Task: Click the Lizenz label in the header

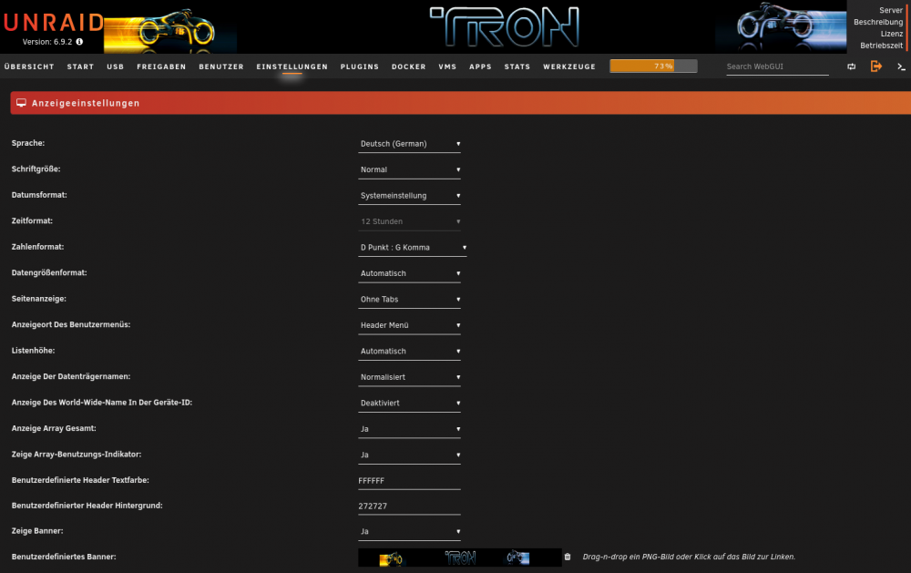Action: click(x=891, y=34)
